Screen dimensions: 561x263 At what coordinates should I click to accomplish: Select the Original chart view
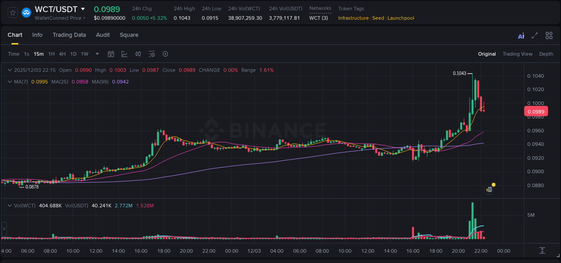coord(486,54)
